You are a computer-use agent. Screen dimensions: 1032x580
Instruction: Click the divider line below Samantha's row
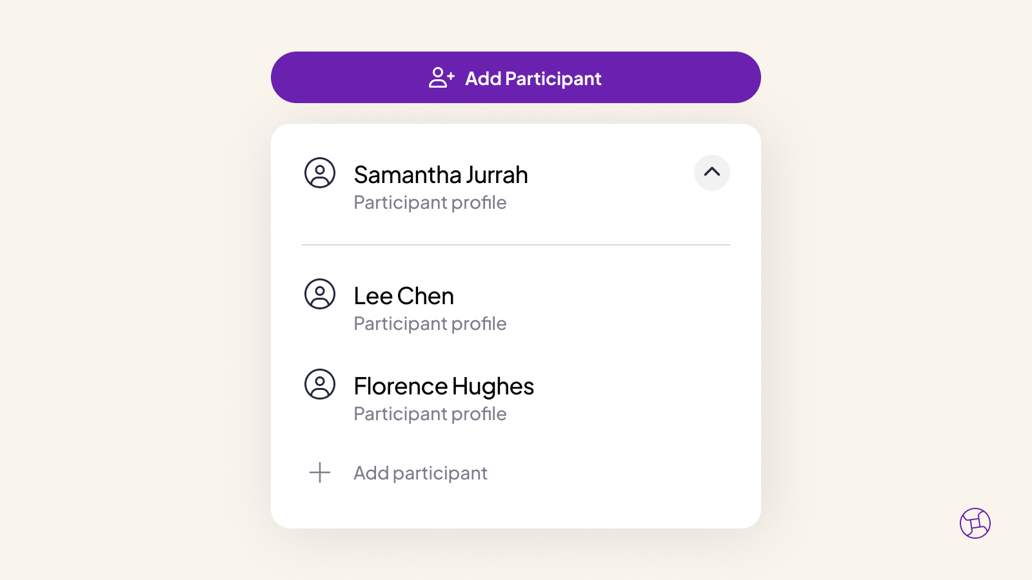tap(516, 245)
